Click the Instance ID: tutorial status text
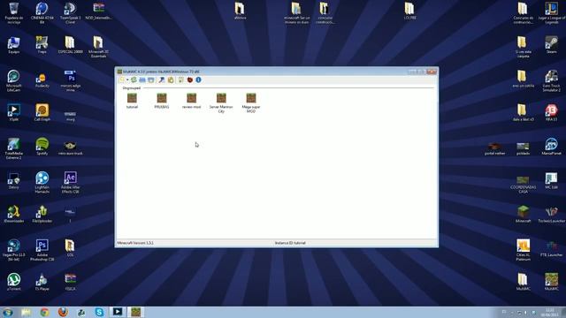 point(290,243)
